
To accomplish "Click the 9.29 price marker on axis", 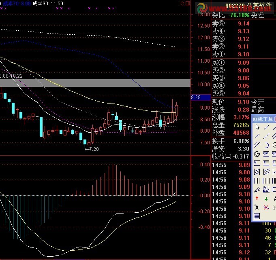I will point(201,97).
